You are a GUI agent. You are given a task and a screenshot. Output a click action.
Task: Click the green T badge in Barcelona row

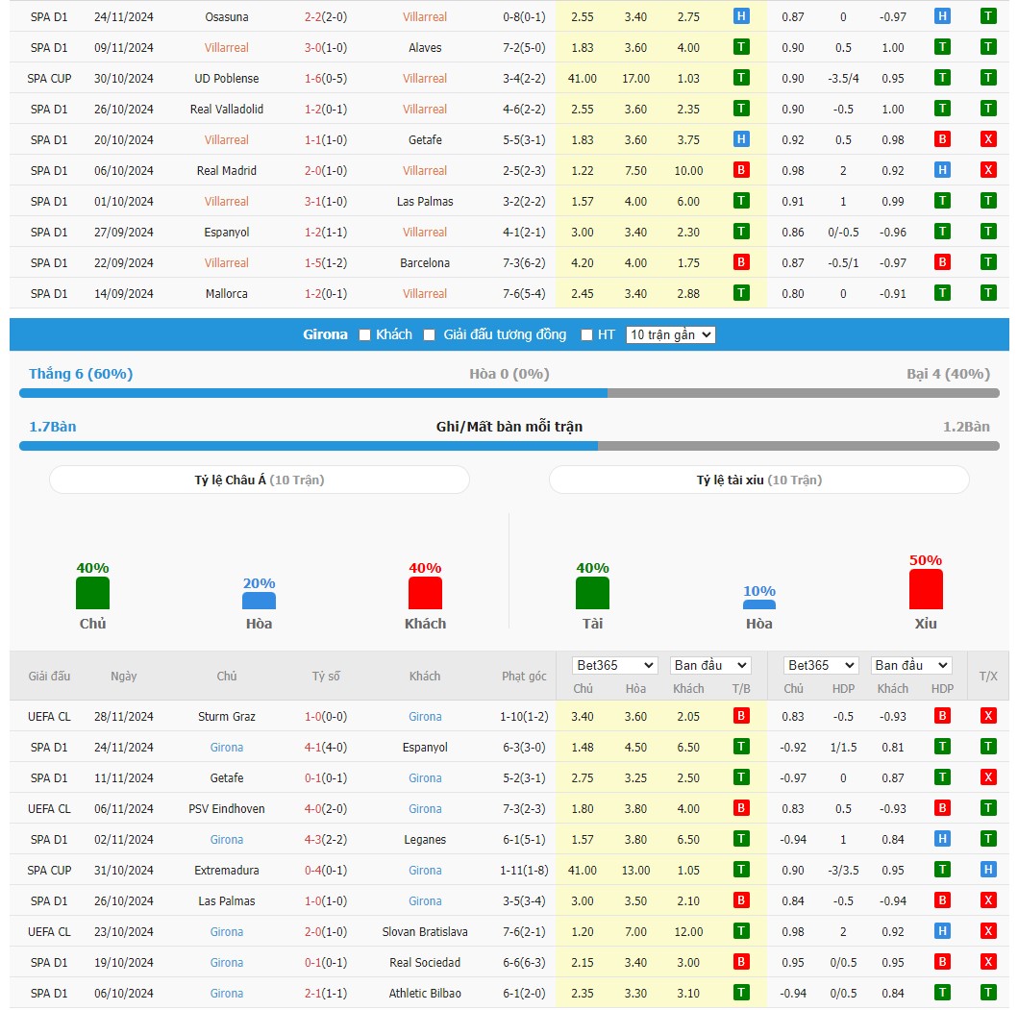click(x=988, y=262)
